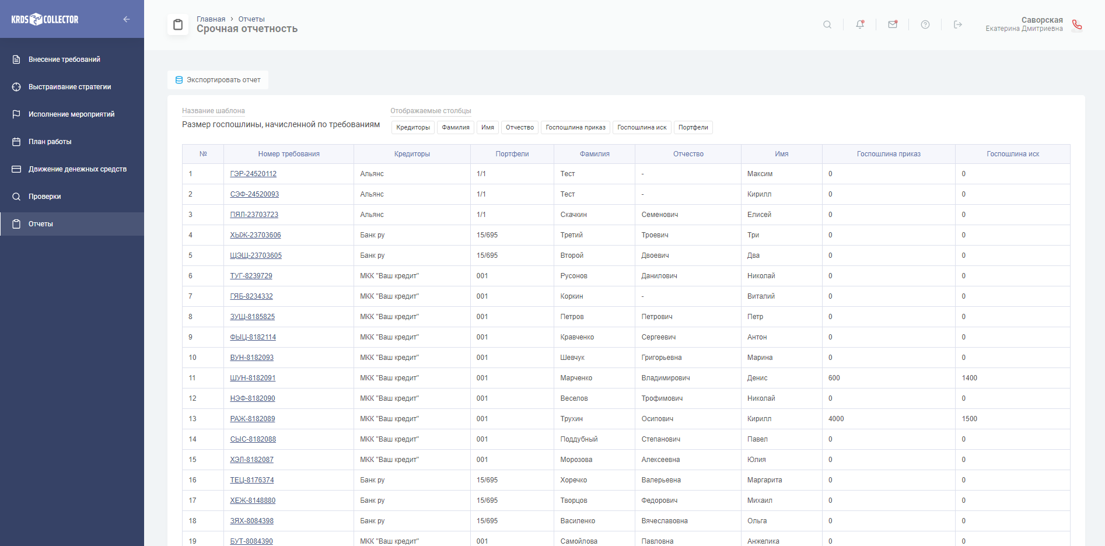Click the template name Размер госпошлины field
Image resolution: width=1105 pixels, height=546 pixels.
coord(281,124)
